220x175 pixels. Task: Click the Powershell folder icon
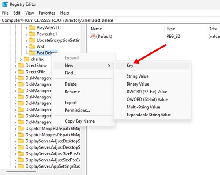pos(32,34)
